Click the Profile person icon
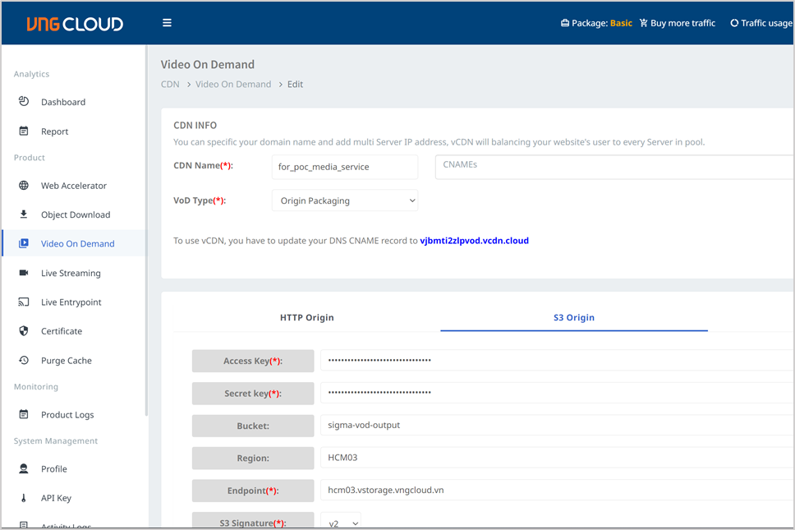The width and height of the screenshot is (795, 530). pyautogui.click(x=24, y=469)
